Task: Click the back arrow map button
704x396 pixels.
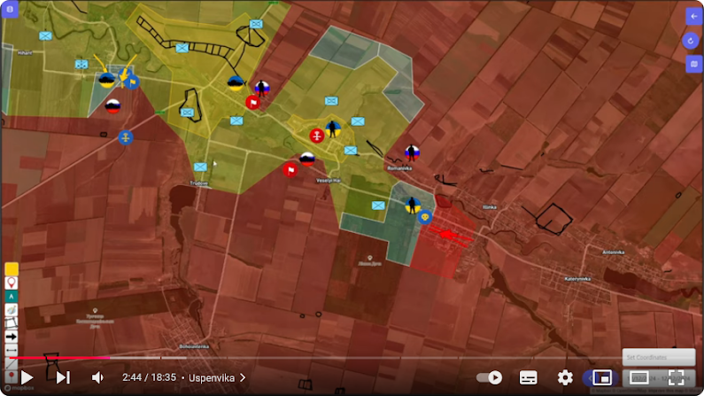Action: (694, 17)
